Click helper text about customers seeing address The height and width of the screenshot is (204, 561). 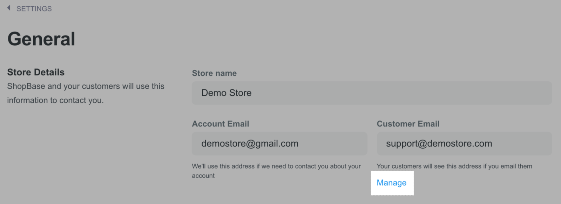click(454, 166)
